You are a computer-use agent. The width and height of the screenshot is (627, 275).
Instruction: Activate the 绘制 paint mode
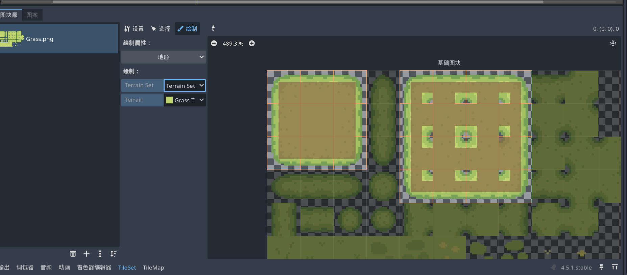(187, 29)
